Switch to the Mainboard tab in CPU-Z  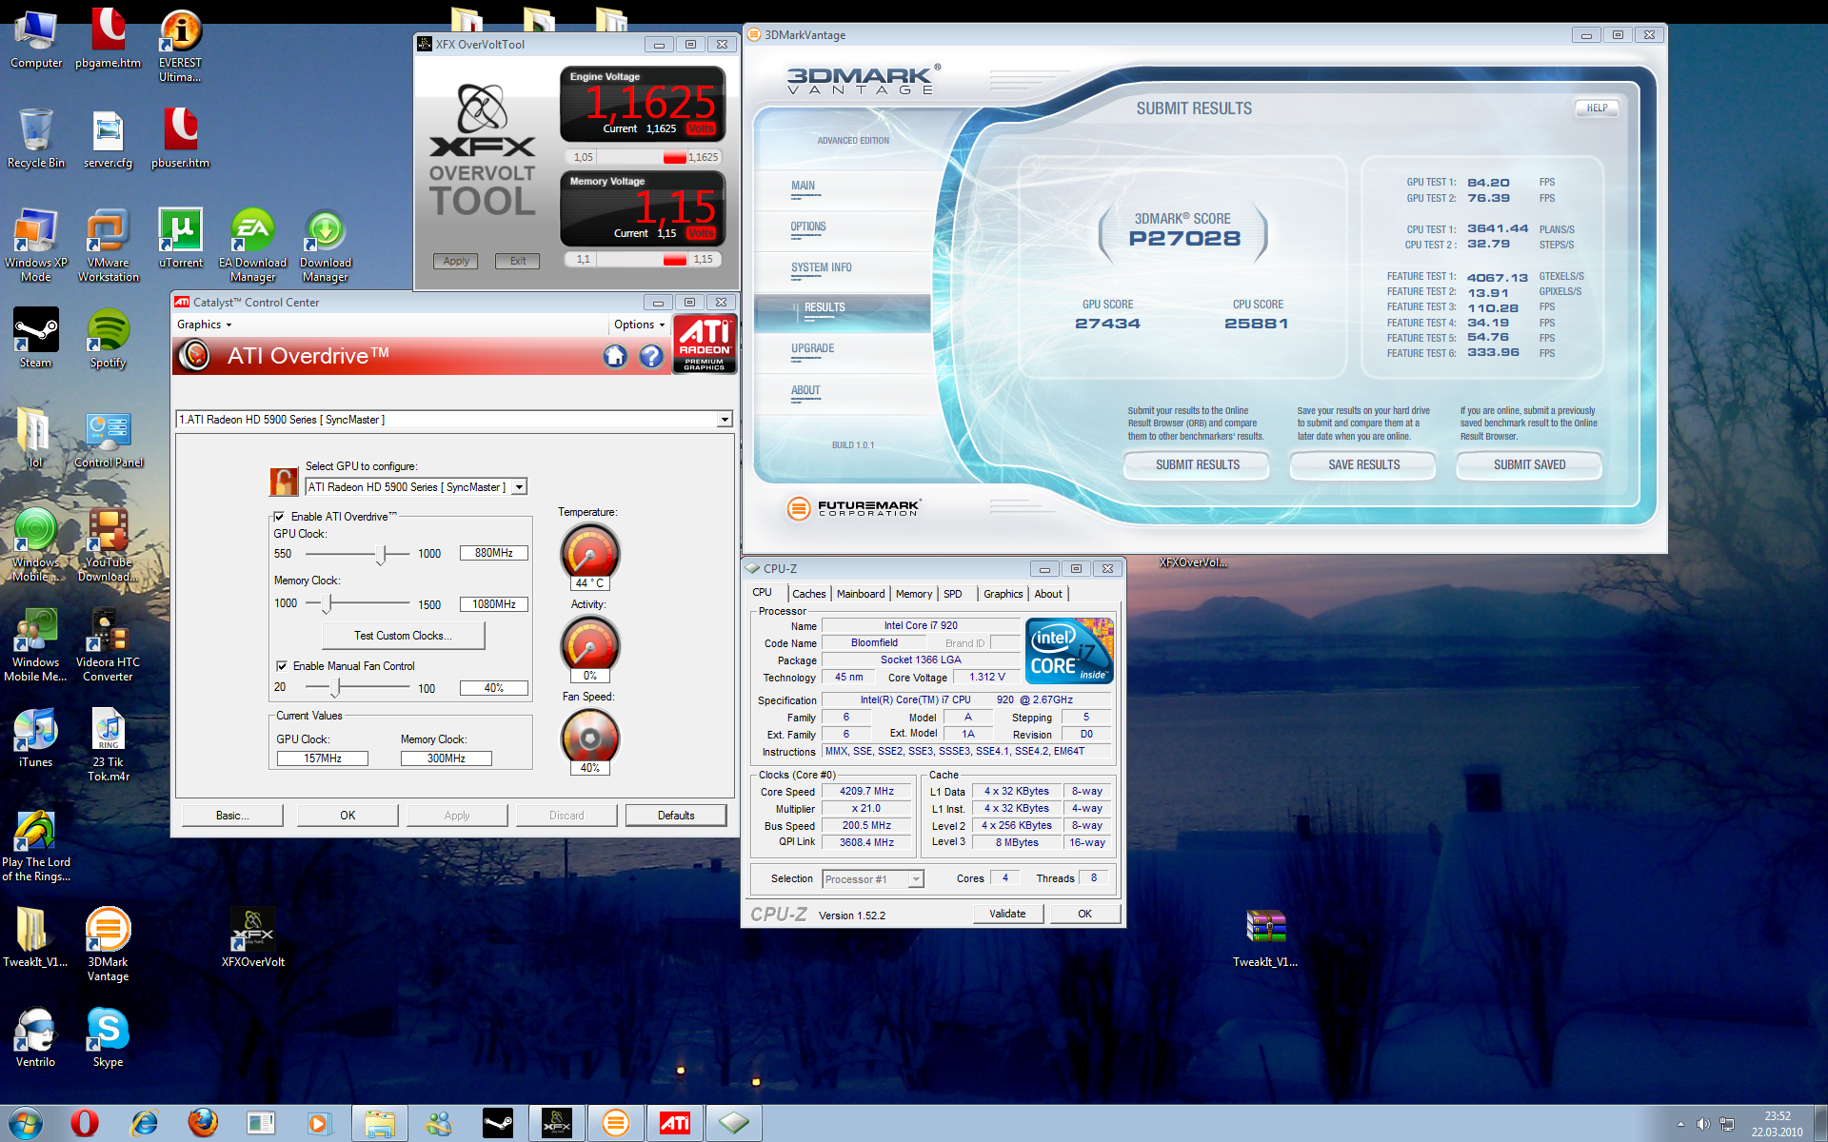pos(861,594)
